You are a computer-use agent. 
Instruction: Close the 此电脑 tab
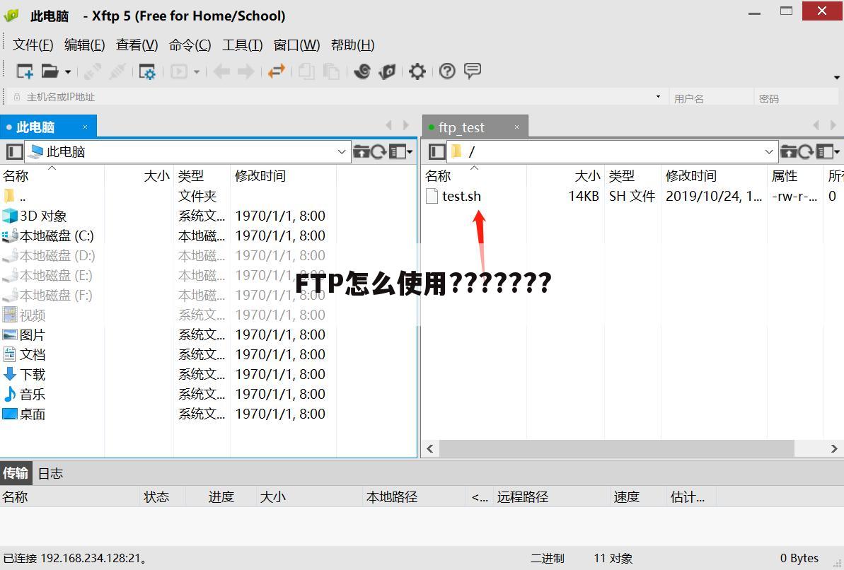(85, 127)
